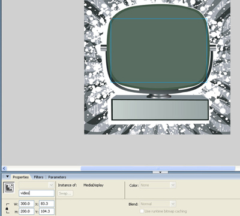Click the gray gradient box under the TV

click(160, 110)
